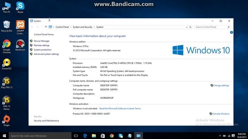Open the taskbar app next to Skype
The image size is (248, 139).
click(x=129, y=136)
